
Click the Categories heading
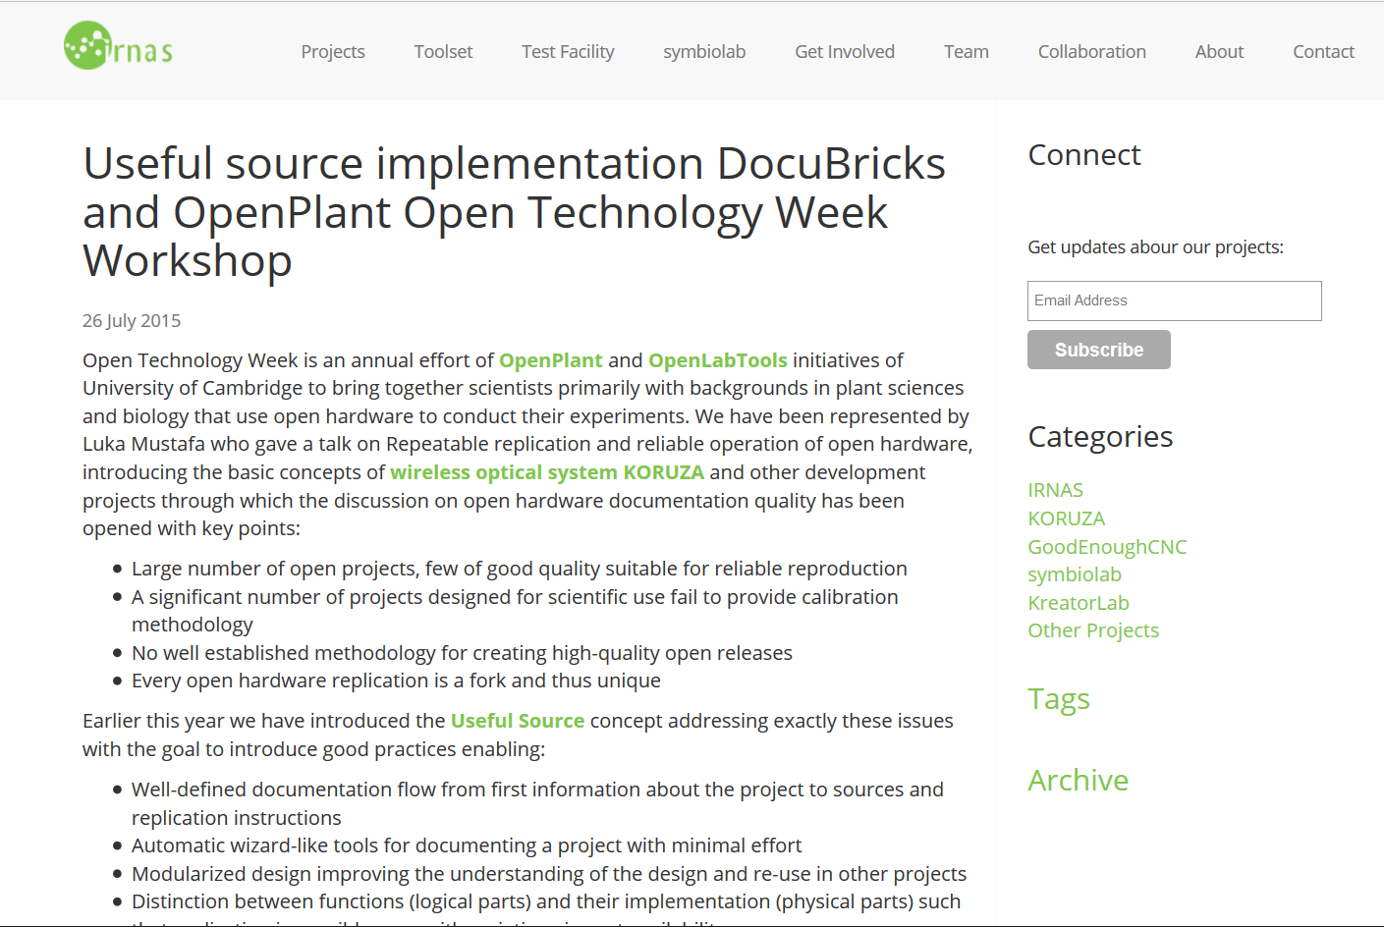[x=1100, y=437]
